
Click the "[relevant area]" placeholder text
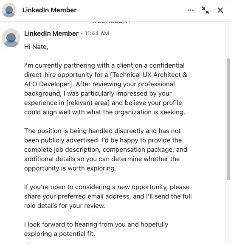(x=88, y=103)
